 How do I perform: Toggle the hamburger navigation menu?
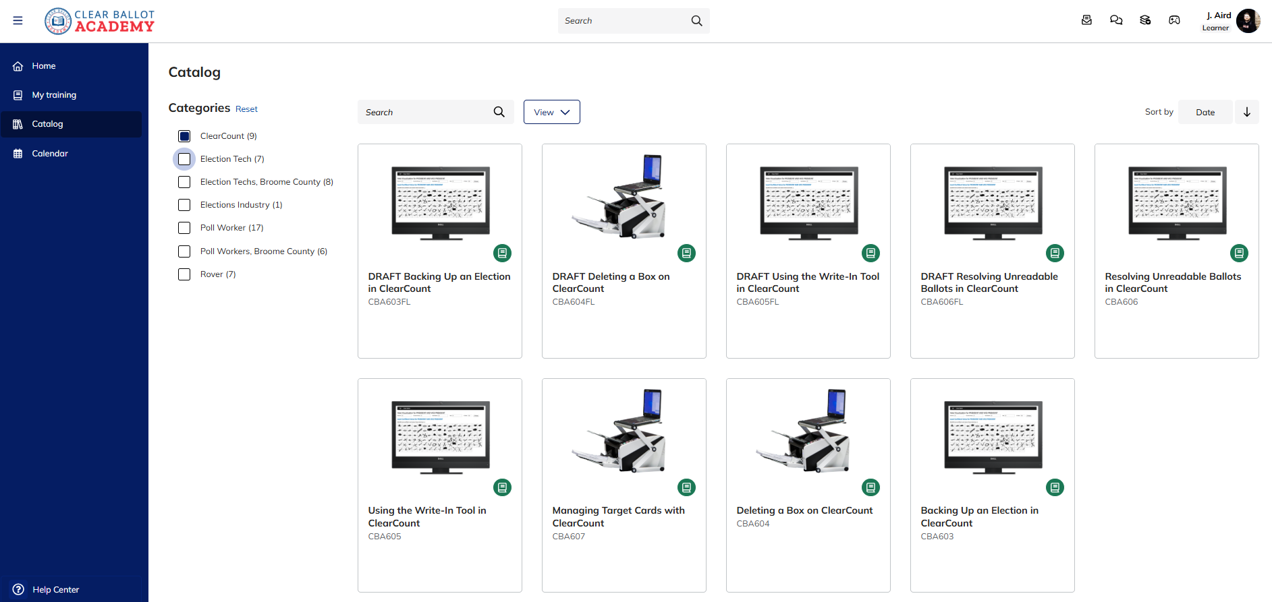(x=18, y=21)
